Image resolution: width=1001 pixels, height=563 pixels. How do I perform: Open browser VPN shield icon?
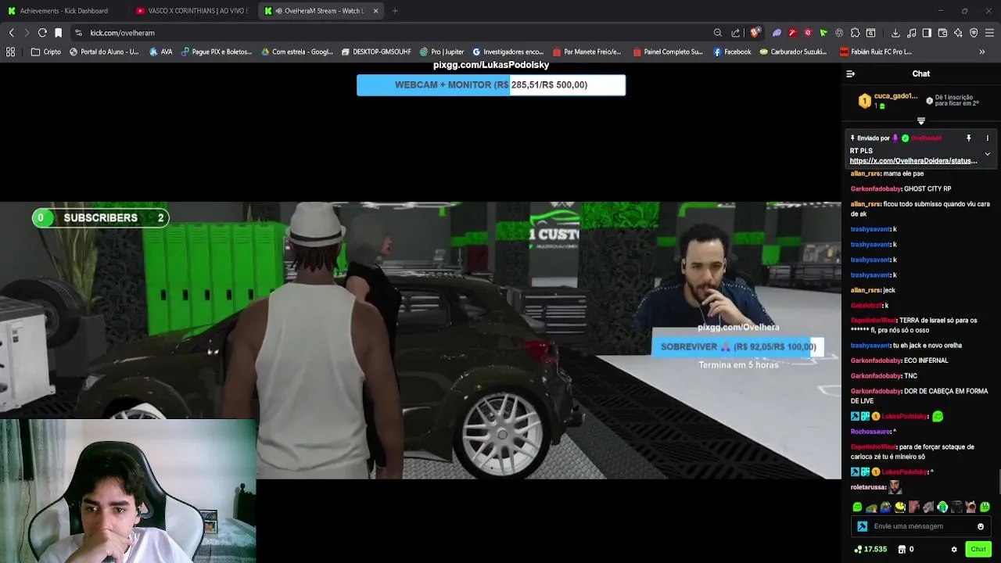(x=974, y=33)
